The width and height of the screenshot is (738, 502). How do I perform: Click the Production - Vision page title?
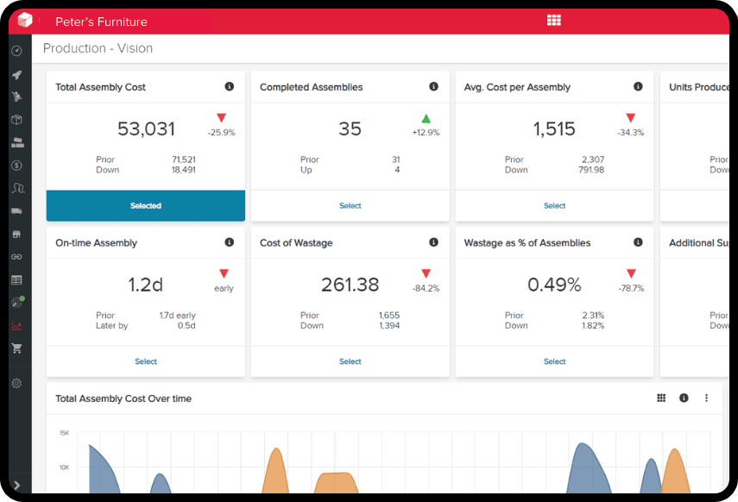click(x=98, y=48)
